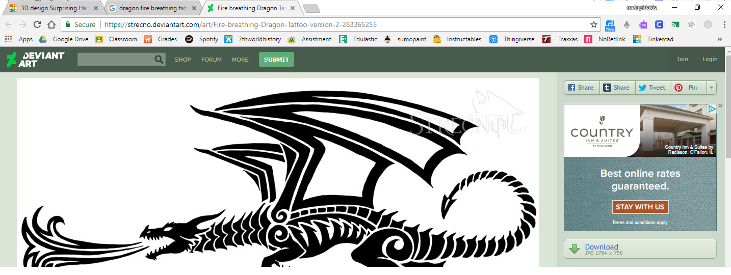Click the search magnifier in DeviantArt bar
This screenshot has width=731, height=275.
(159, 60)
